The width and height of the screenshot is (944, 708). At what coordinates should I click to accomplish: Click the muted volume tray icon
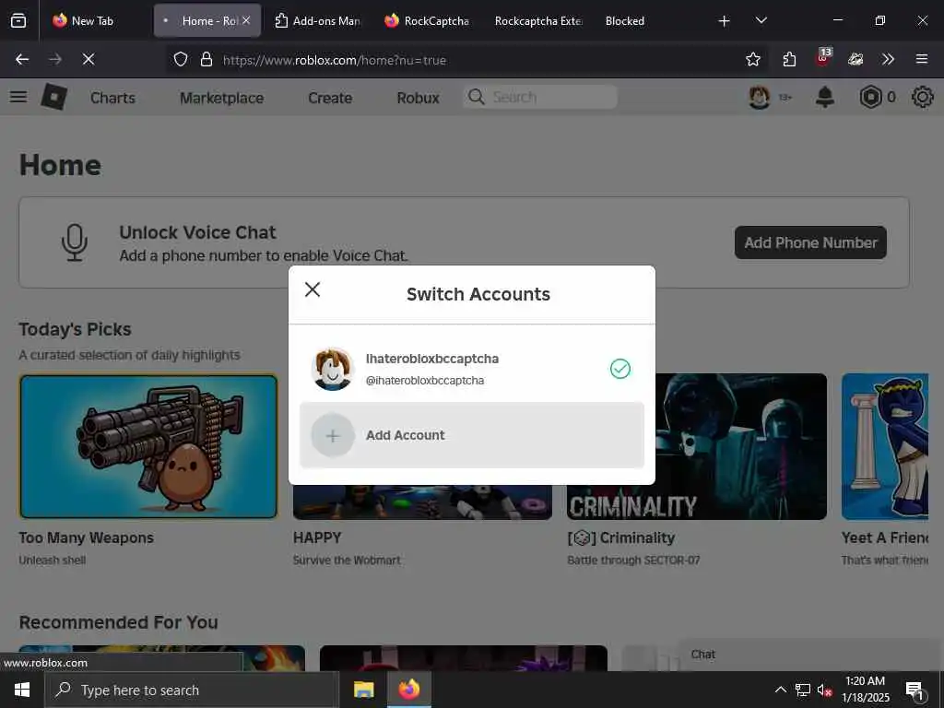coord(824,690)
